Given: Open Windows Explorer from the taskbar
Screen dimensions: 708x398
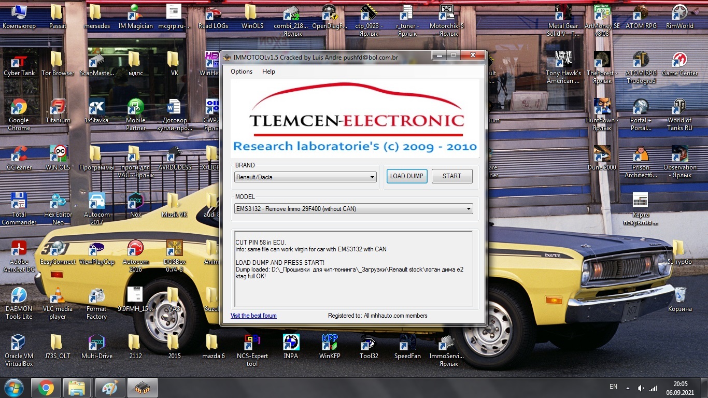Looking at the screenshot, I should click(x=78, y=388).
